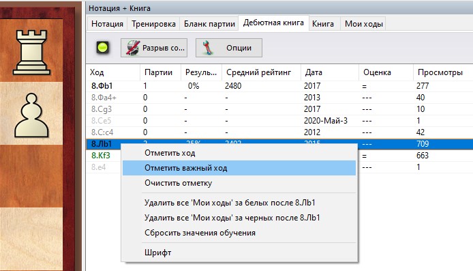Open the Бланк партии tab
Image resolution: width=473 pixels, height=271 pixels.
209,24
